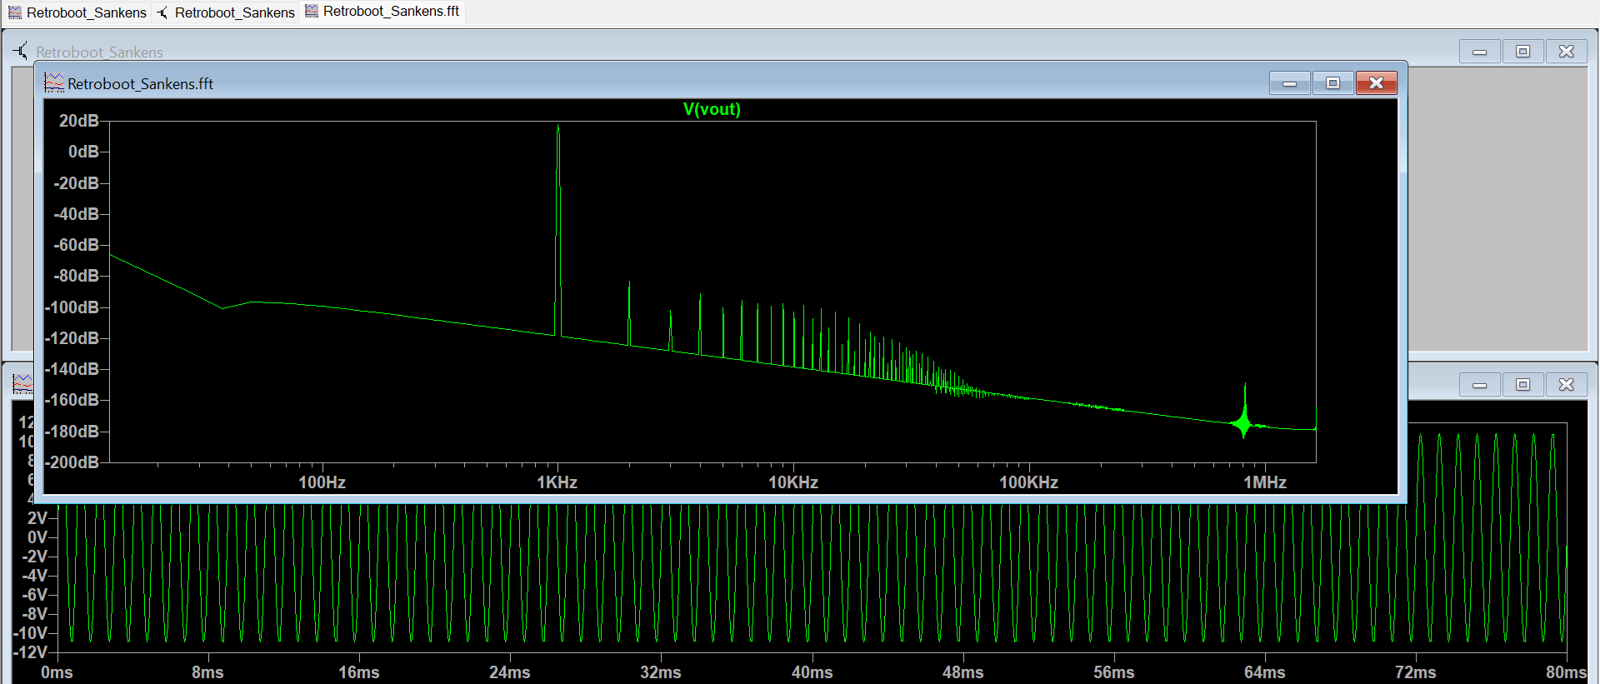Close the Retroboot_Sankens.fft window
This screenshot has width=1600, height=684.
point(1377,82)
